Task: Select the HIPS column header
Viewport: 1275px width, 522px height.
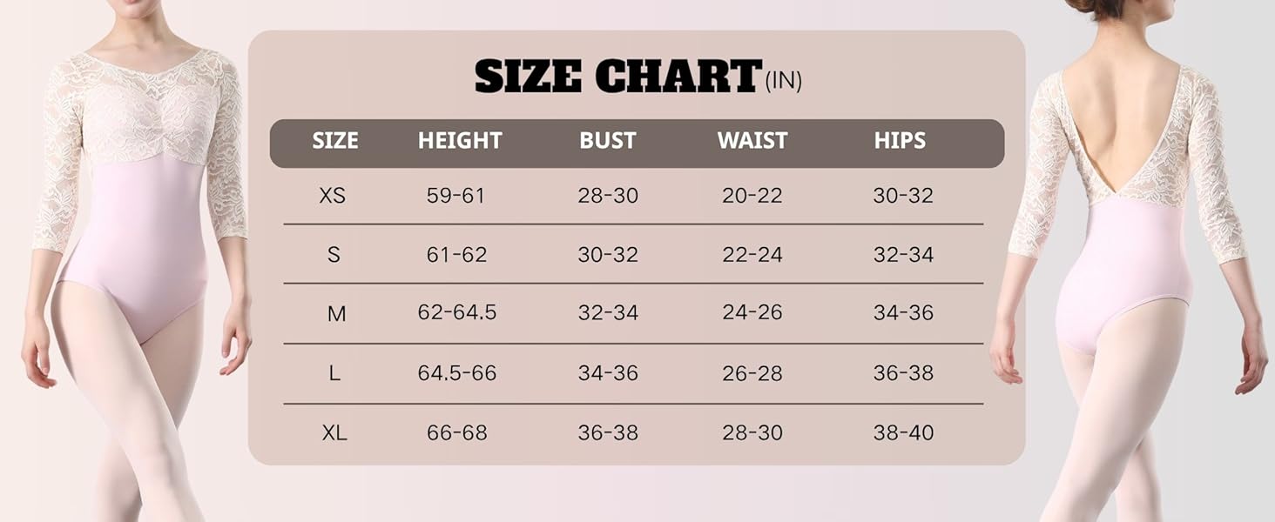Action: pos(900,141)
